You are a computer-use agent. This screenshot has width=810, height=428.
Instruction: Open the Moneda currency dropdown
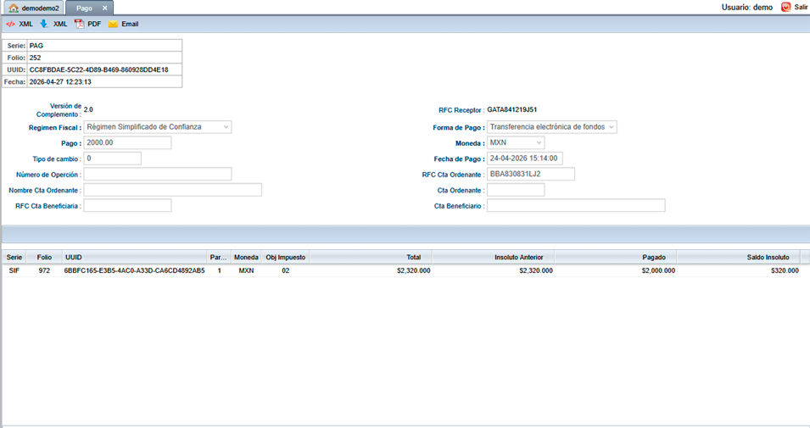pyautogui.click(x=516, y=143)
